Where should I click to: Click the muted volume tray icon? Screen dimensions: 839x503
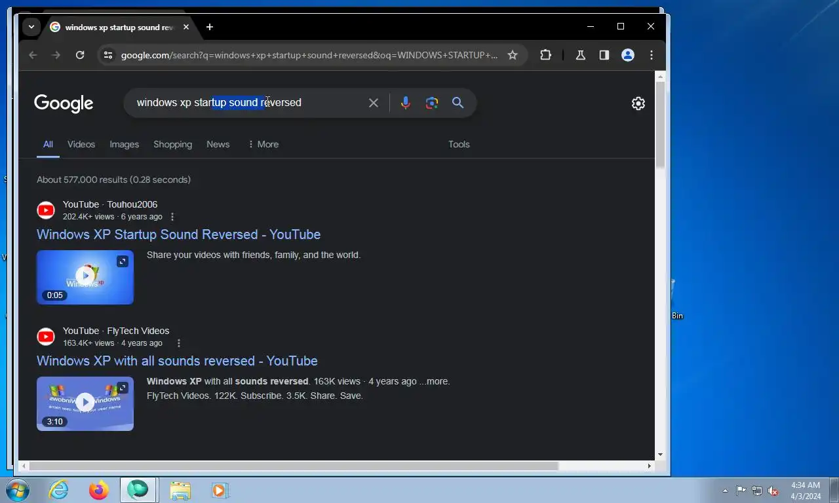coord(773,491)
